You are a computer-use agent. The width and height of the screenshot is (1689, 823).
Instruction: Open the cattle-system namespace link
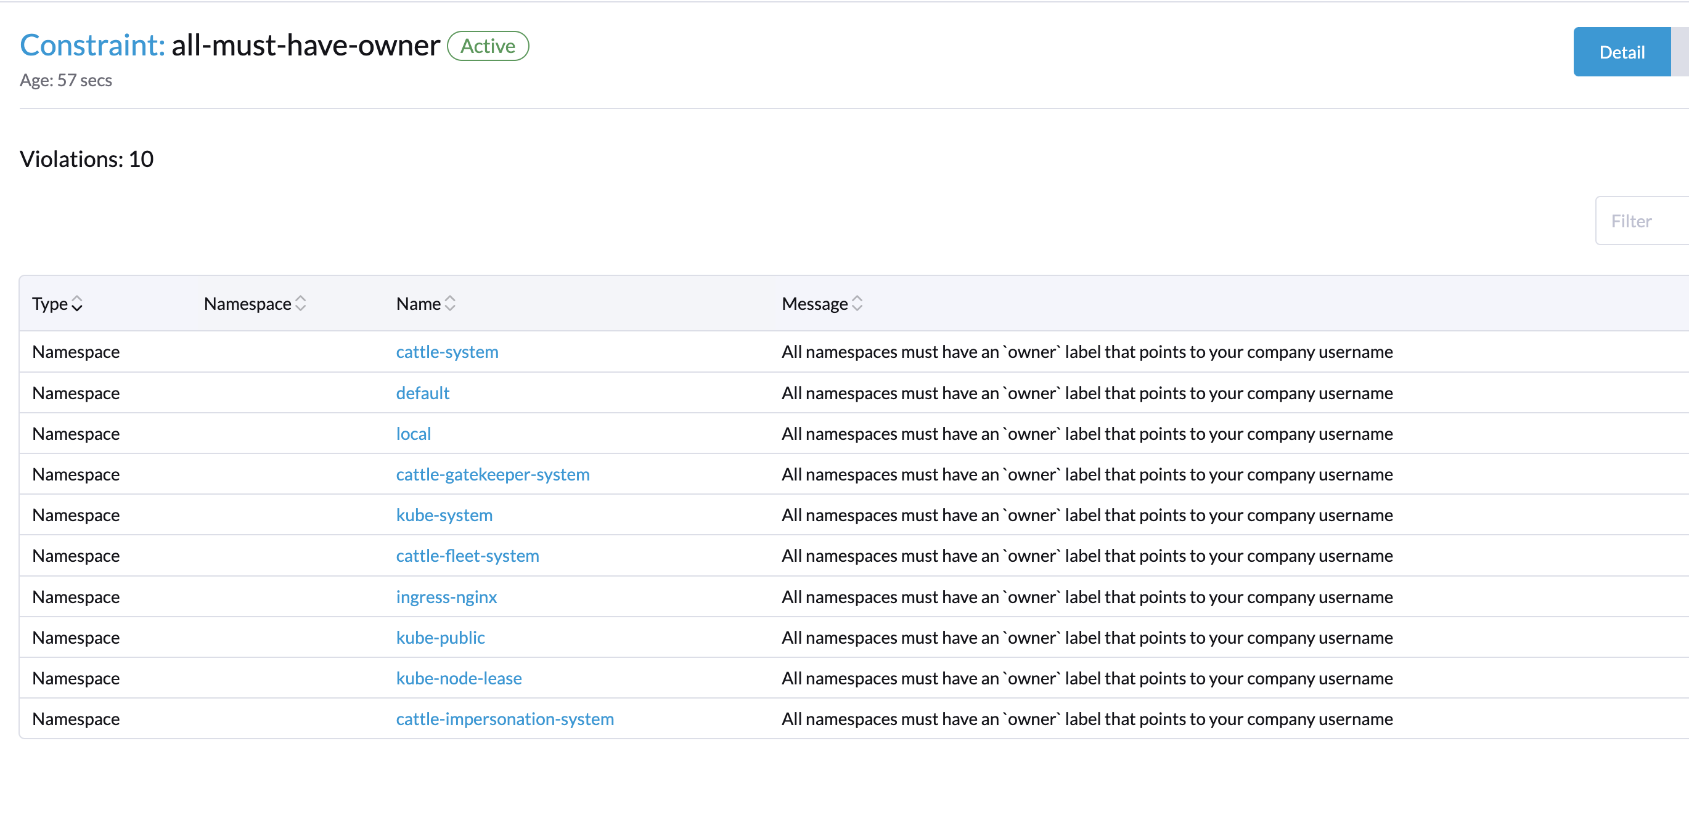point(446,352)
